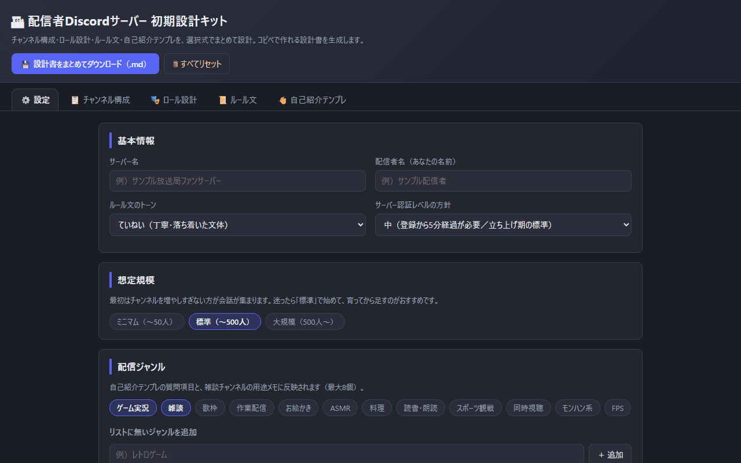Image resolution: width=741 pixels, height=463 pixels.
Task: Click the リストに無いジャンルを追加 label
Action: pyautogui.click(x=153, y=432)
